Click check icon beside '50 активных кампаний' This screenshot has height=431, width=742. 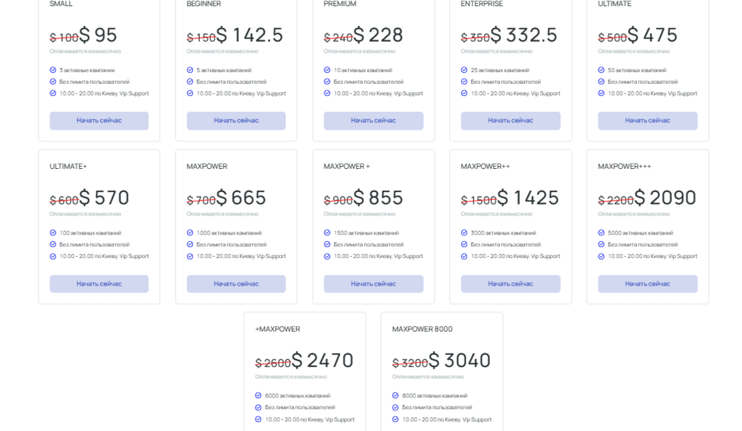601,70
